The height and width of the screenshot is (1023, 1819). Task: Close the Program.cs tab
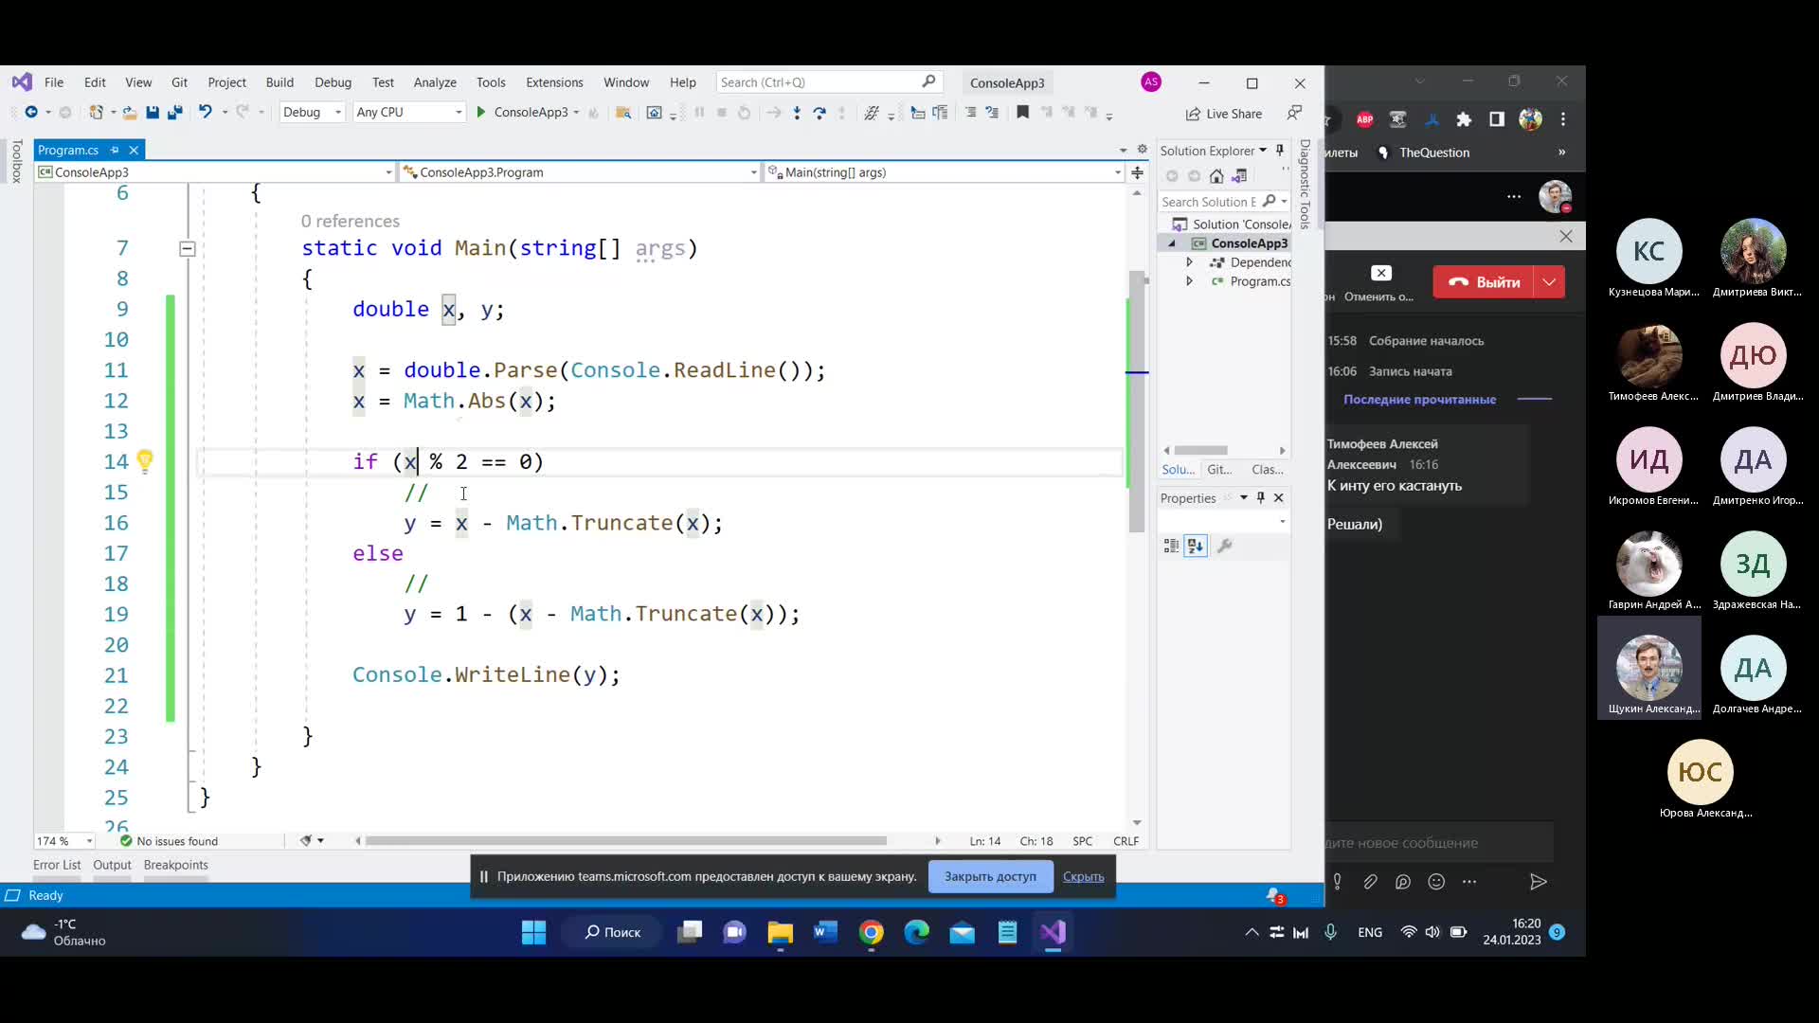tap(134, 150)
